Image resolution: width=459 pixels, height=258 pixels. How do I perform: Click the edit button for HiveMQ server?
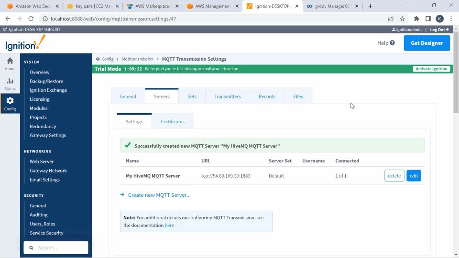pos(414,175)
